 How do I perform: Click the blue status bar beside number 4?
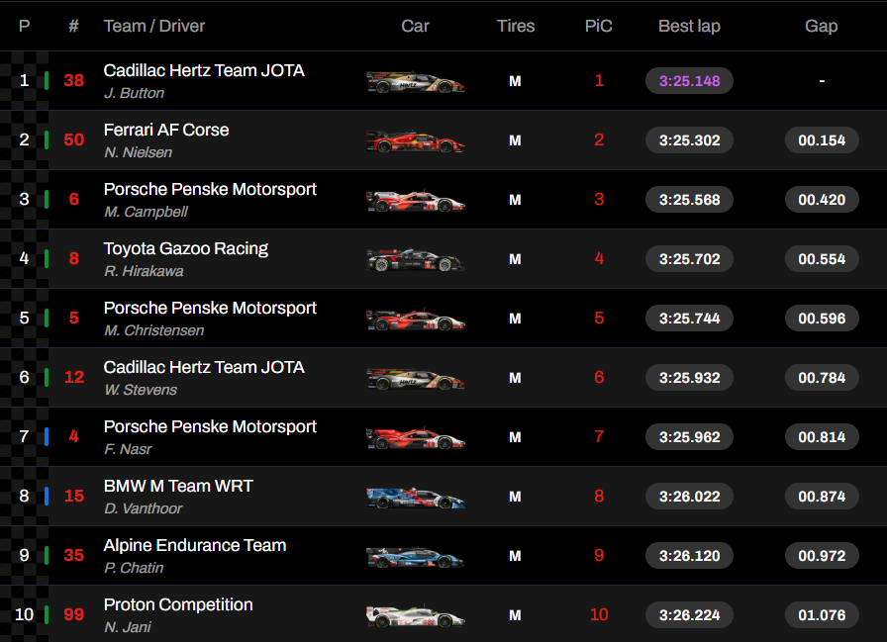[x=47, y=437]
